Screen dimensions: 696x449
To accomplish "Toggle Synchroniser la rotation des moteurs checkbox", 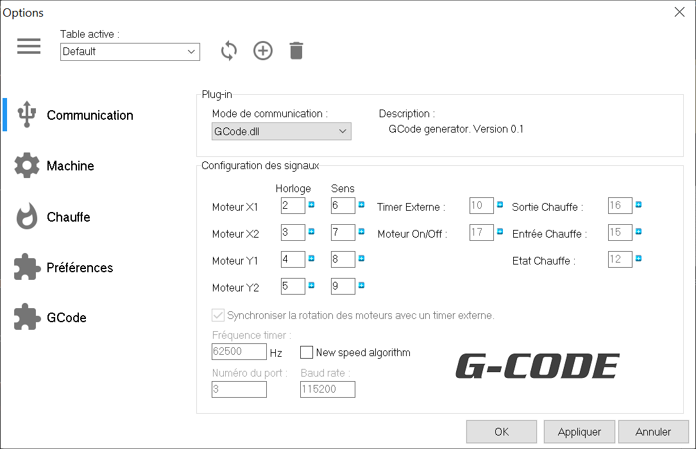I will coord(218,315).
